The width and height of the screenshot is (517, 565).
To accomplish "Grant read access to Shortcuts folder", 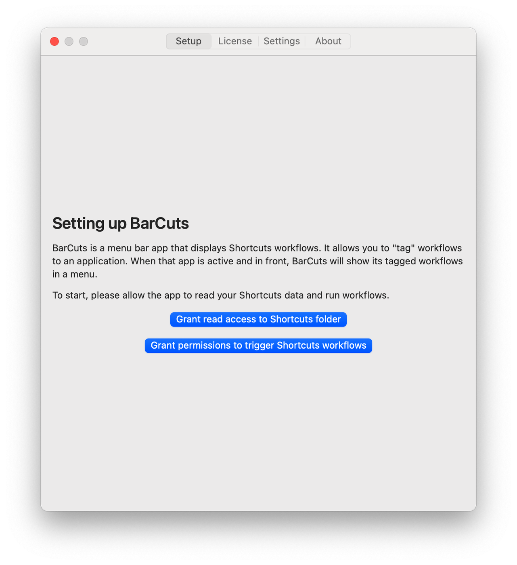I will tap(258, 319).
